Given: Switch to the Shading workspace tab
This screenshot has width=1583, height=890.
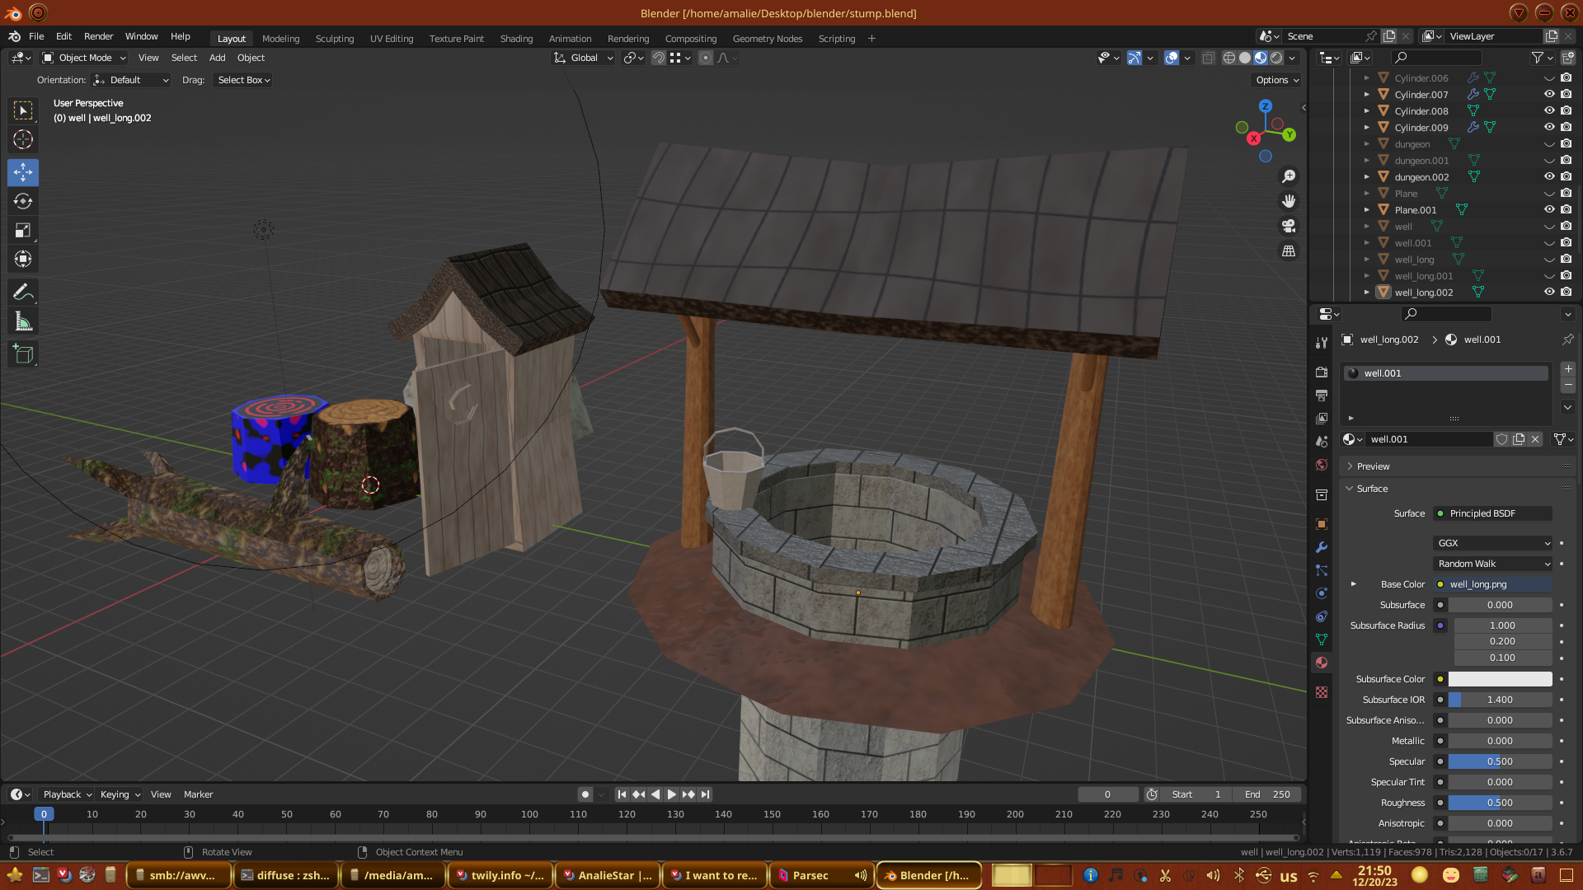Looking at the screenshot, I should (516, 39).
